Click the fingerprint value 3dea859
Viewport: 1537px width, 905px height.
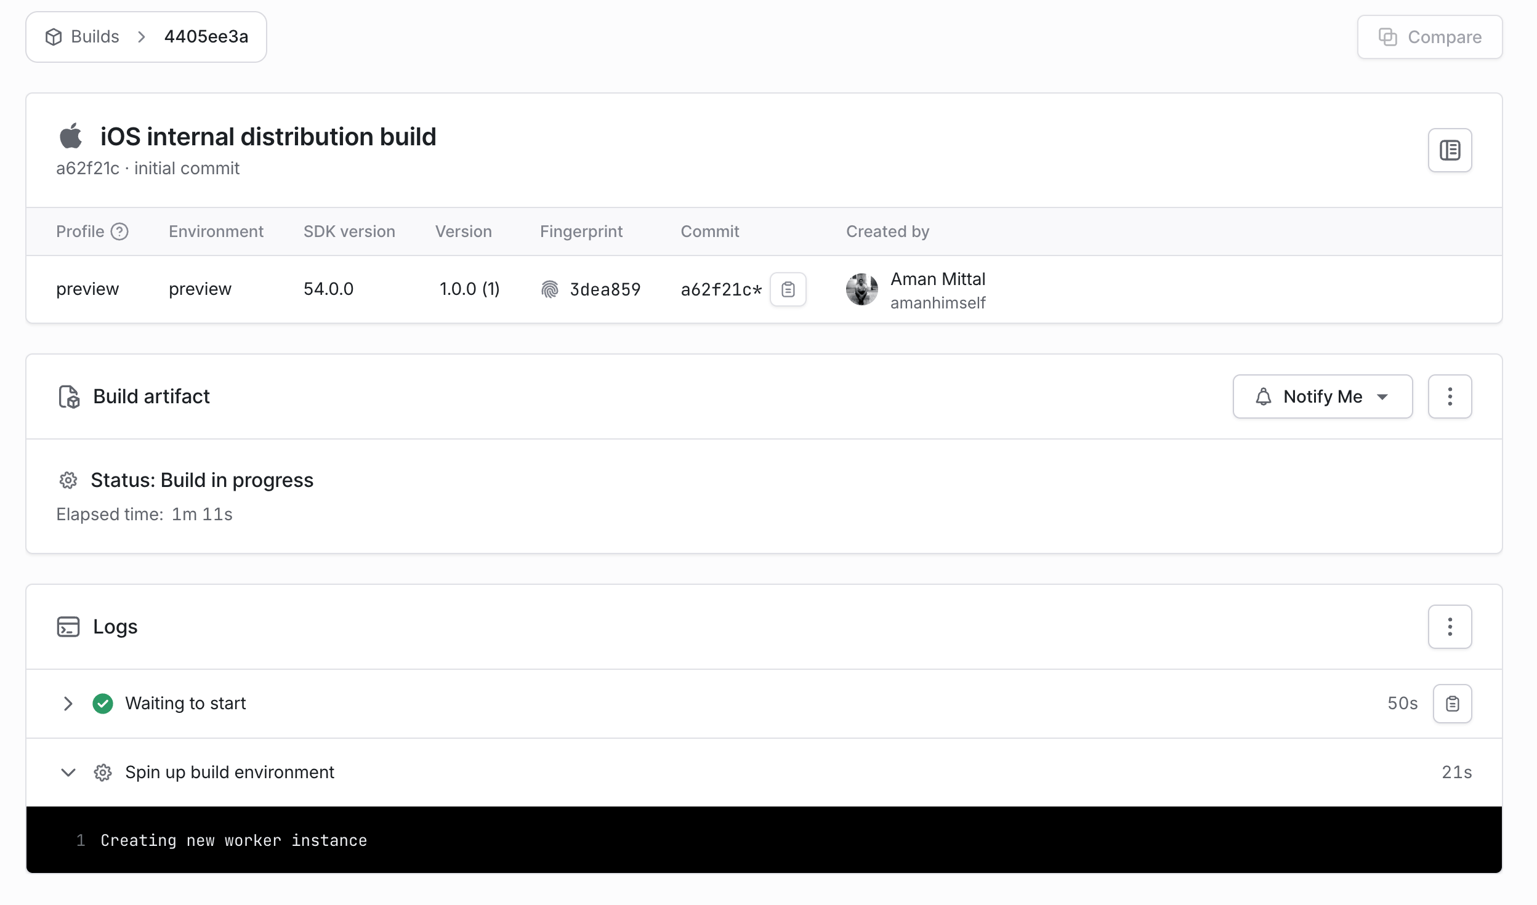coord(605,289)
